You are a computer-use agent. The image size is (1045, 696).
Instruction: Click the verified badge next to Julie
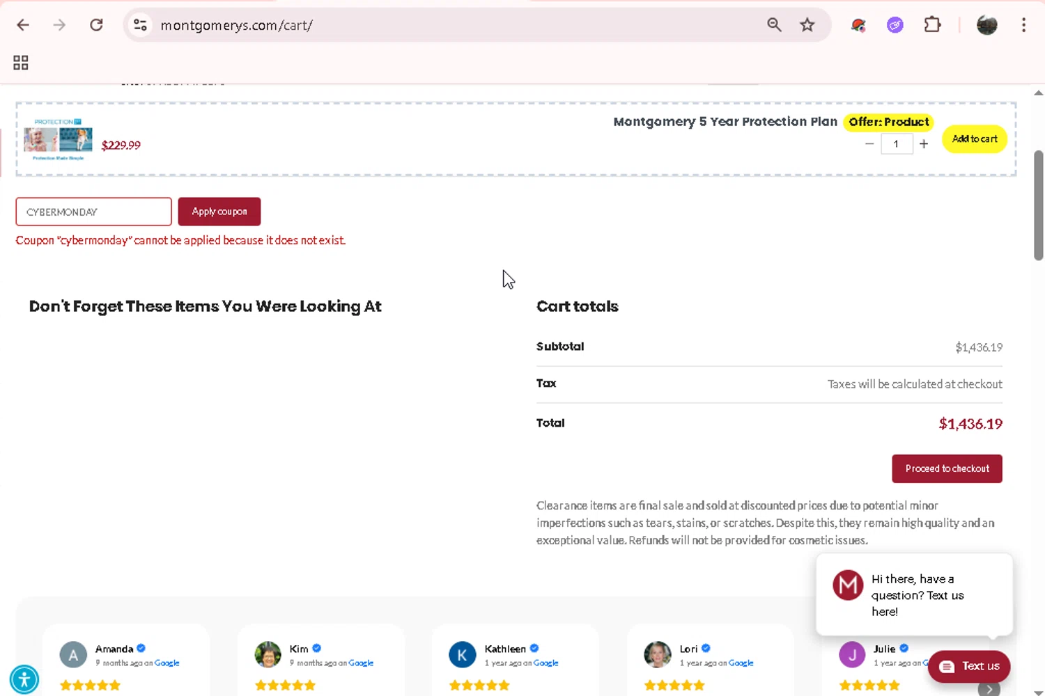pos(904,649)
